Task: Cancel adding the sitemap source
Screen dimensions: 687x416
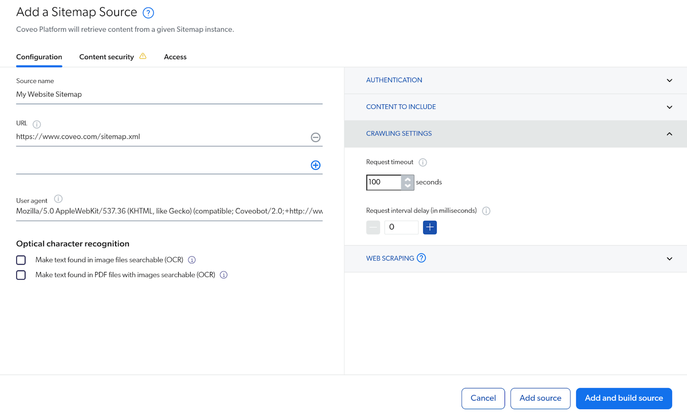Action: tap(483, 398)
